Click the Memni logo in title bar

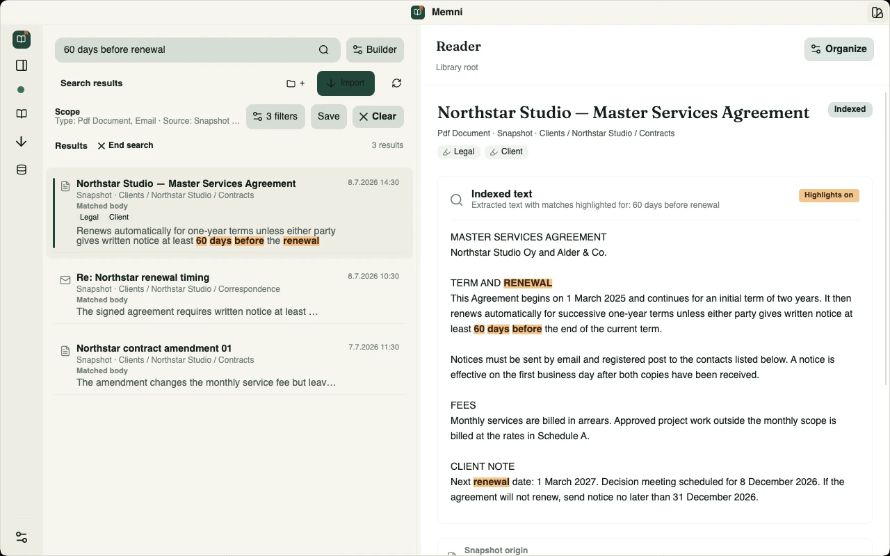coord(418,12)
